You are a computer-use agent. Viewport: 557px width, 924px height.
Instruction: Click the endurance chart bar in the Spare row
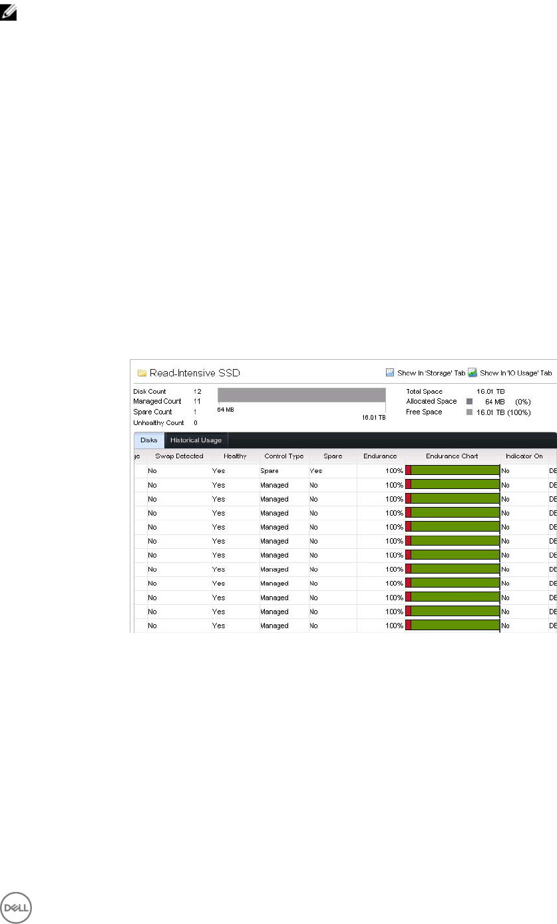click(453, 470)
